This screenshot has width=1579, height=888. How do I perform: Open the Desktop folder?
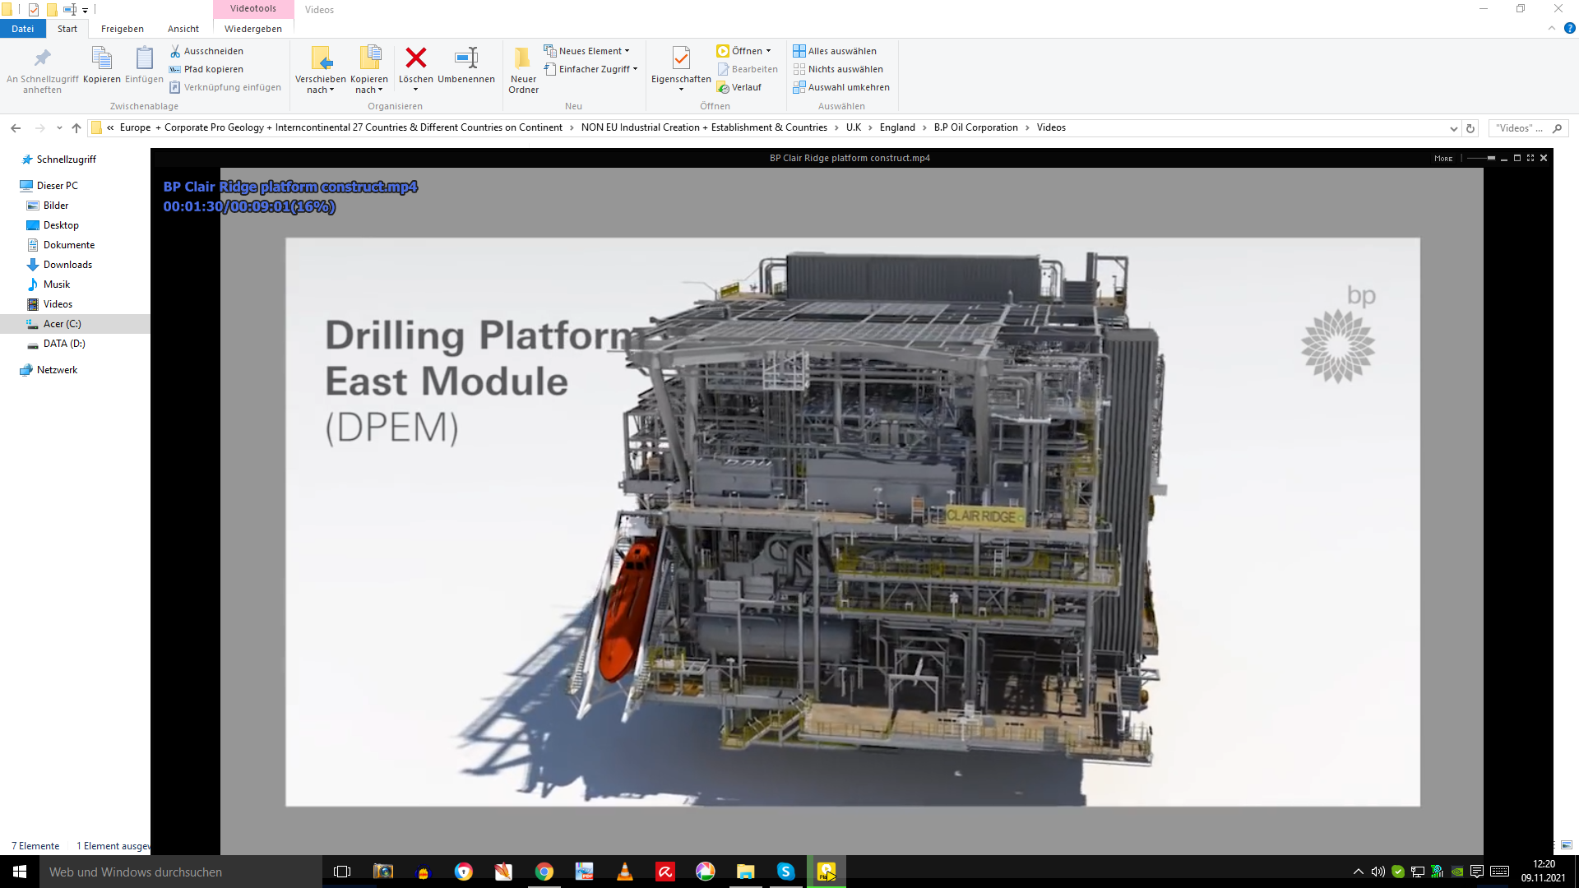(x=61, y=225)
